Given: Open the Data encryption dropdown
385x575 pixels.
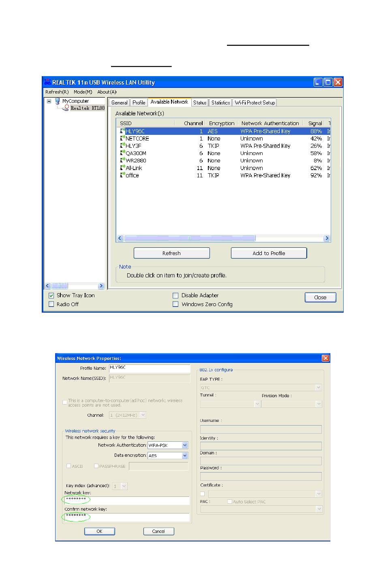Looking at the screenshot, I should [185, 456].
